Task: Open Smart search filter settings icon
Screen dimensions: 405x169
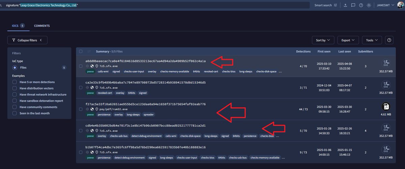Action: coord(335,5)
